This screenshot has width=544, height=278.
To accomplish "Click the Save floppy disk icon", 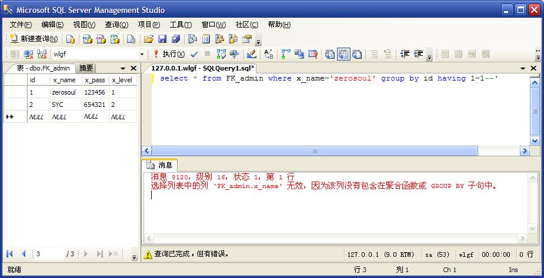I will (162, 39).
